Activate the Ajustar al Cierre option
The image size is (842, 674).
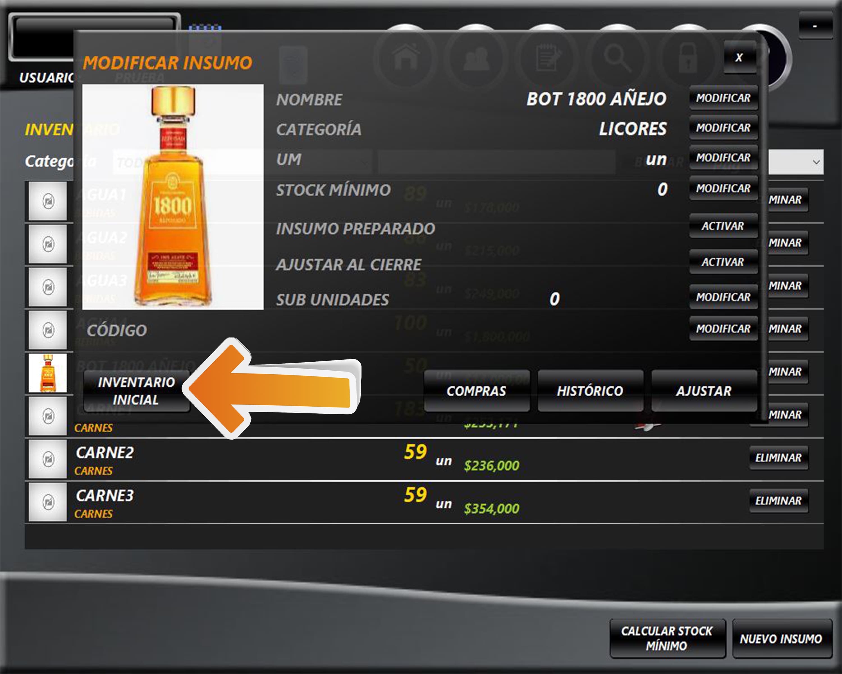pos(723,262)
